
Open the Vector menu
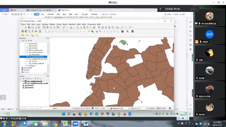pos(59,24)
